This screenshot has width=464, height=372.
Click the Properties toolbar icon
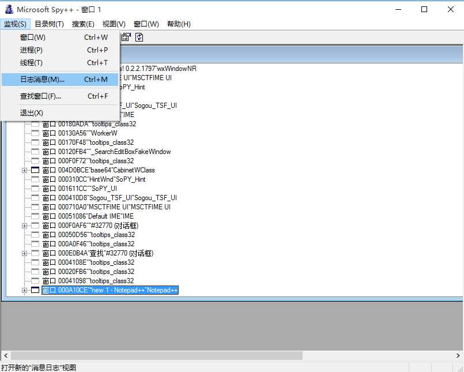click(x=126, y=37)
